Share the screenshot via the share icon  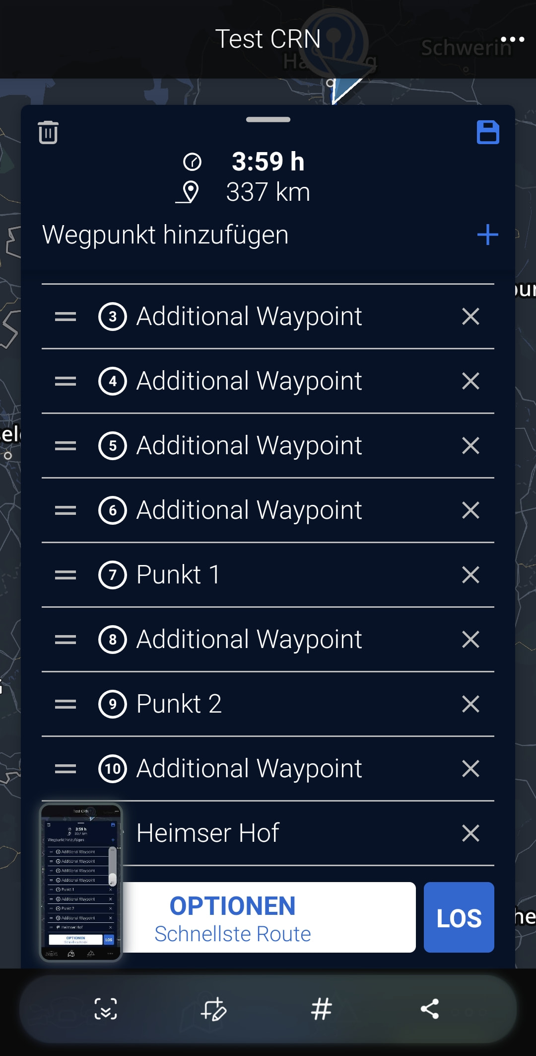click(430, 1009)
